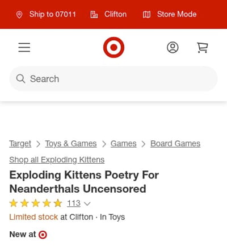This screenshot has width=227, height=250.
Task: Go to the Toys & Games breadcrumb
Action: click(71, 144)
